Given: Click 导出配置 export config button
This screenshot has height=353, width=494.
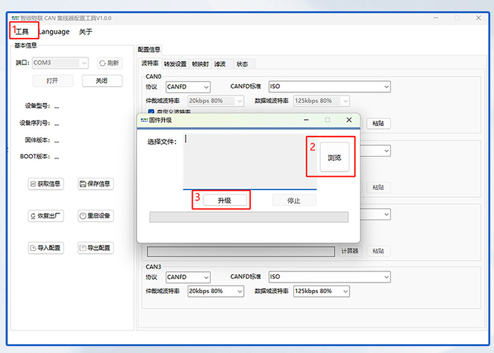Looking at the screenshot, I should pos(96,248).
